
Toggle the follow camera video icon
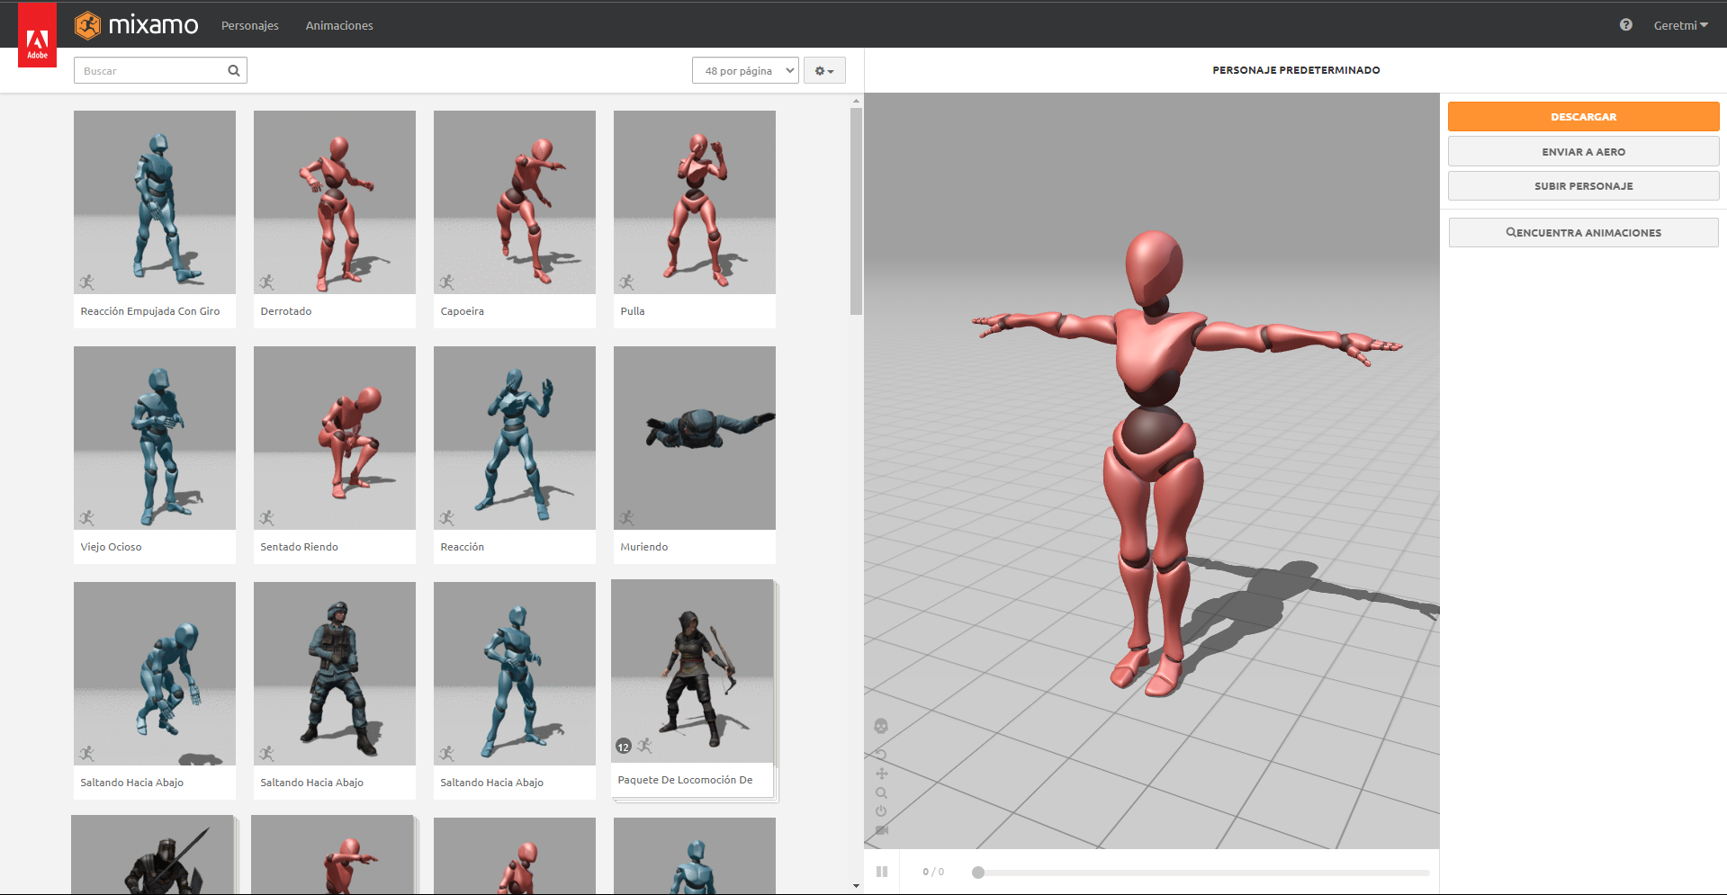tap(881, 830)
